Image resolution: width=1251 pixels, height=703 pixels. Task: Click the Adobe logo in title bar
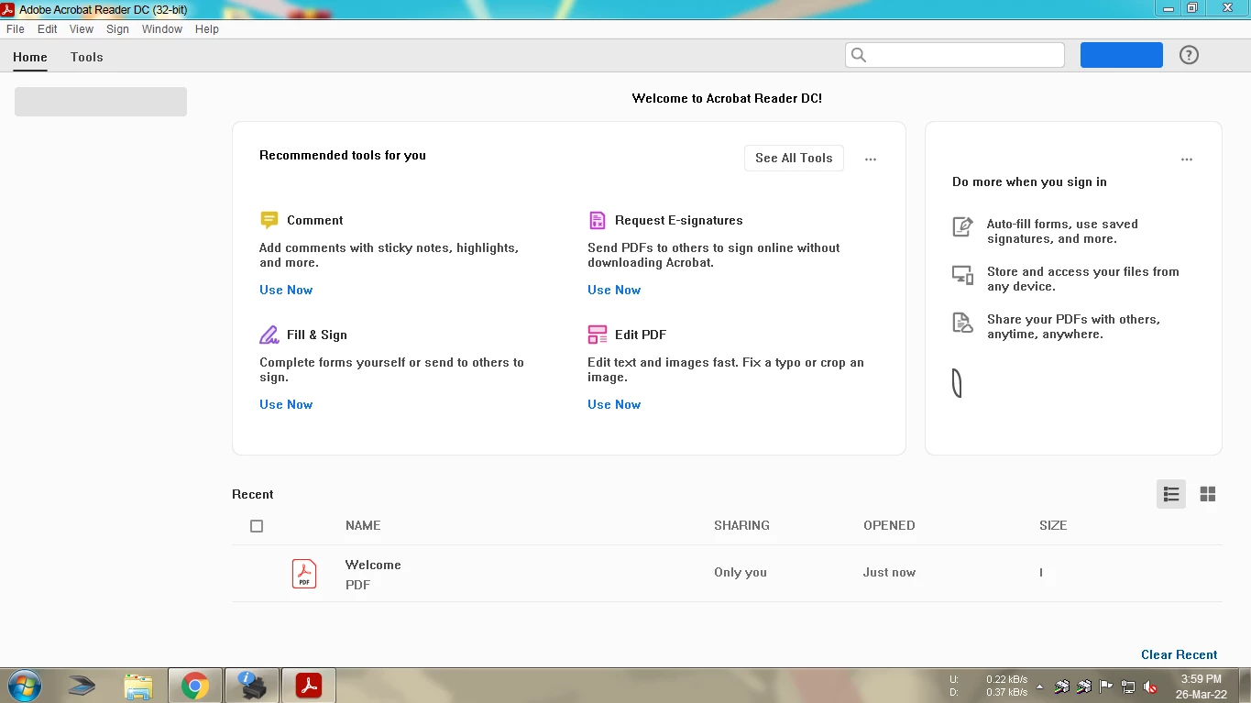coord(8,9)
